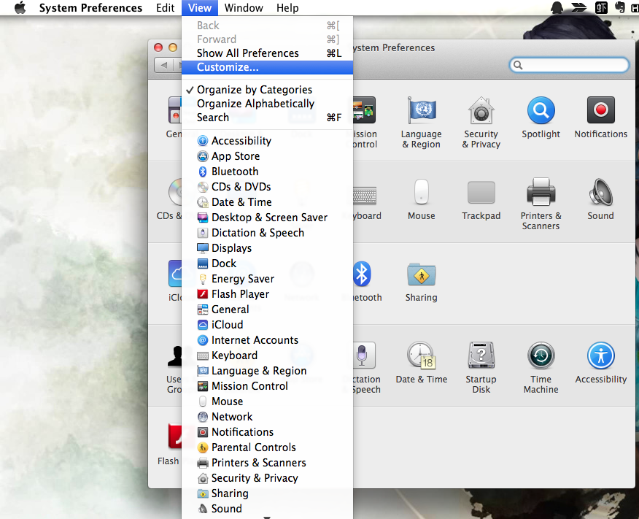
Task: Click the Apple logo menu
Action: (x=20, y=8)
